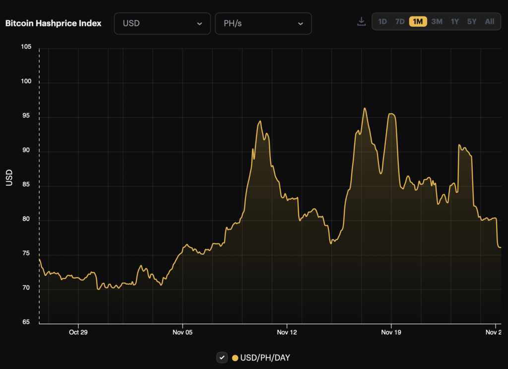The image size is (508, 369).
Task: Uncheck the USD/PH/DAY series checkbox
Action: [x=222, y=358]
